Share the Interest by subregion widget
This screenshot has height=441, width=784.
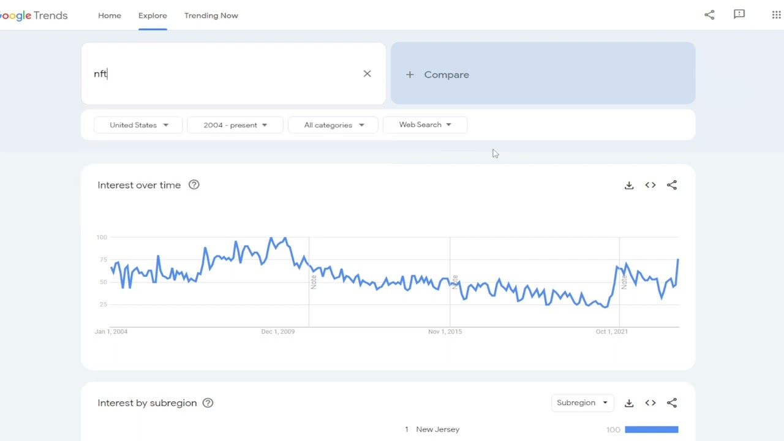tap(672, 403)
